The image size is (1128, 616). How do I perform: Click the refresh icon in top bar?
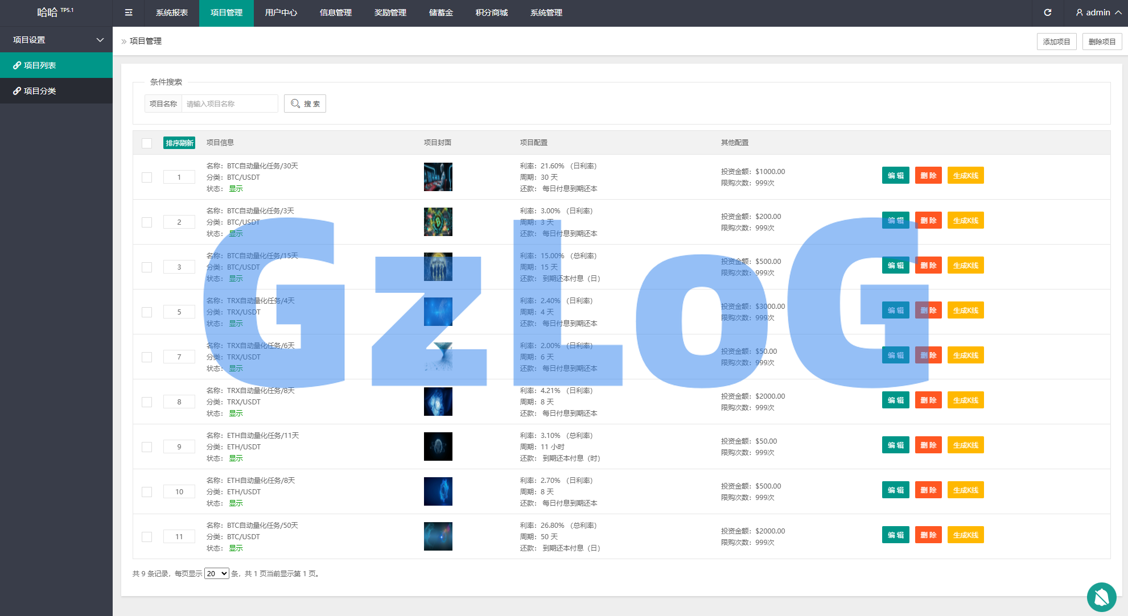click(x=1047, y=13)
